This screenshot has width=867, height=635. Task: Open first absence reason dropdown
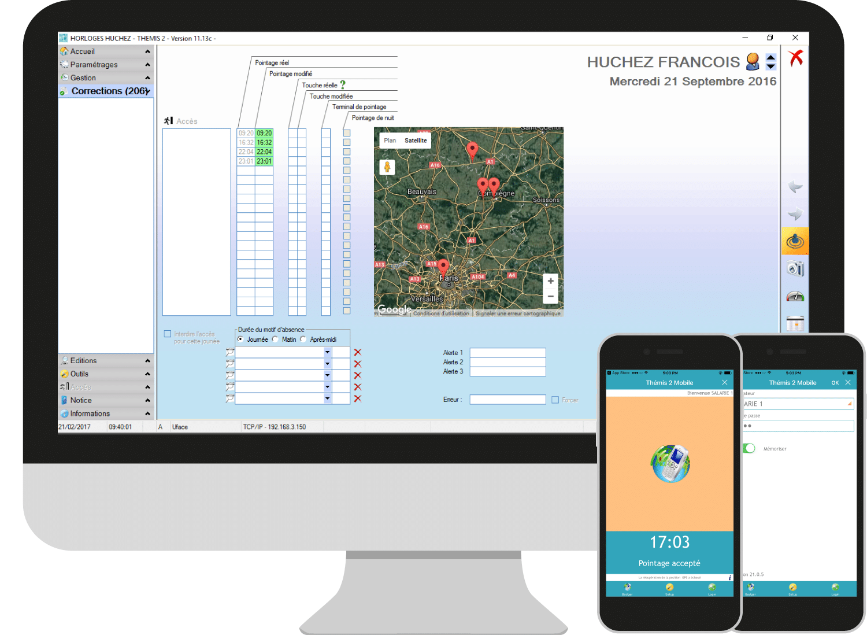(327, 352)
